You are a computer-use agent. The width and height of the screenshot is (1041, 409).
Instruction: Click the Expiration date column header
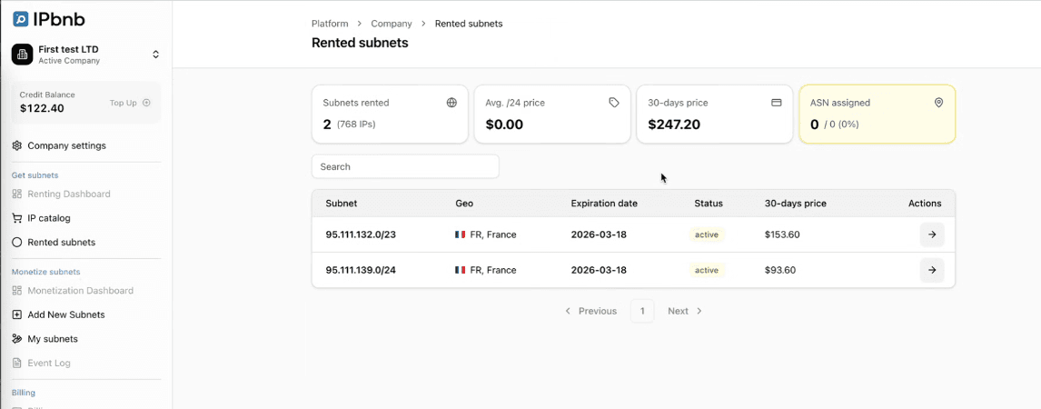coord(604,204)
